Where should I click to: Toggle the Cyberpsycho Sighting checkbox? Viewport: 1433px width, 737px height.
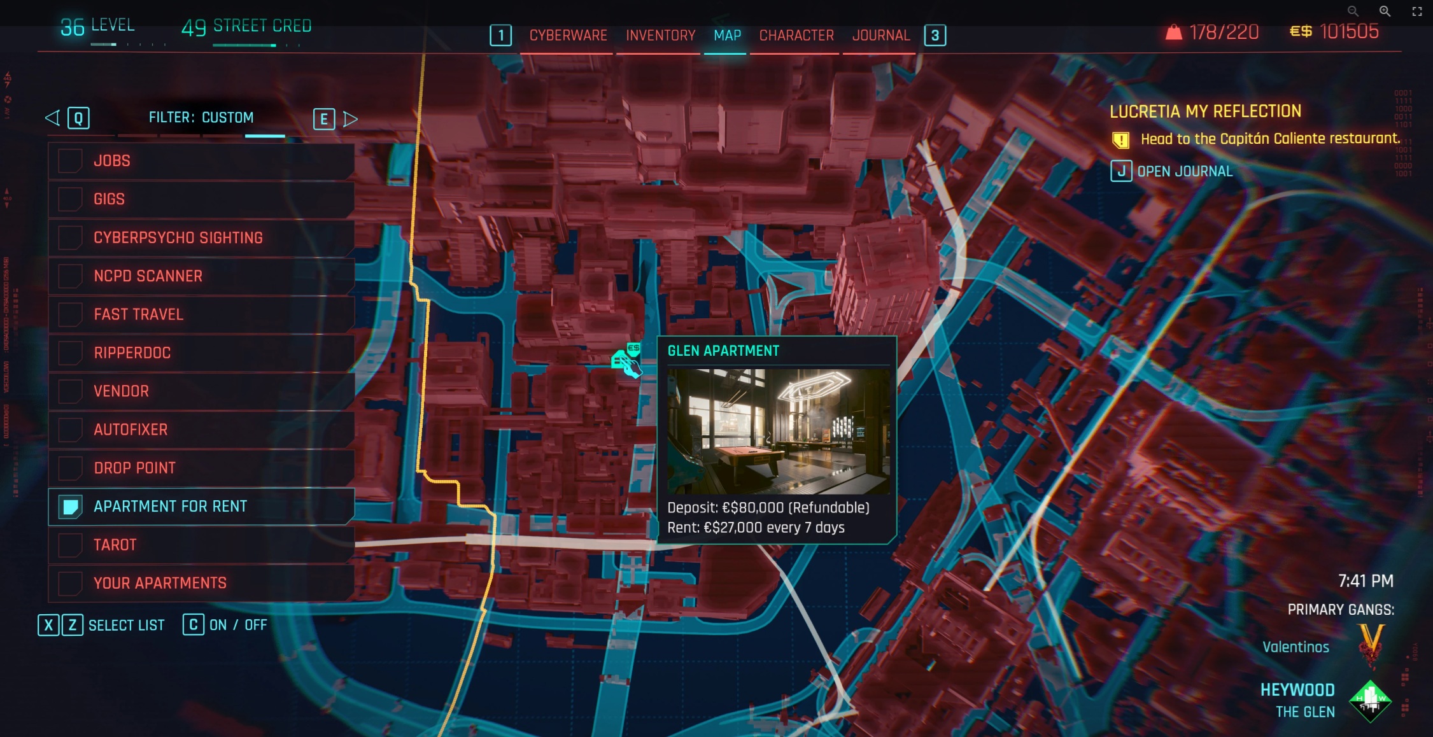coord(69,237)
